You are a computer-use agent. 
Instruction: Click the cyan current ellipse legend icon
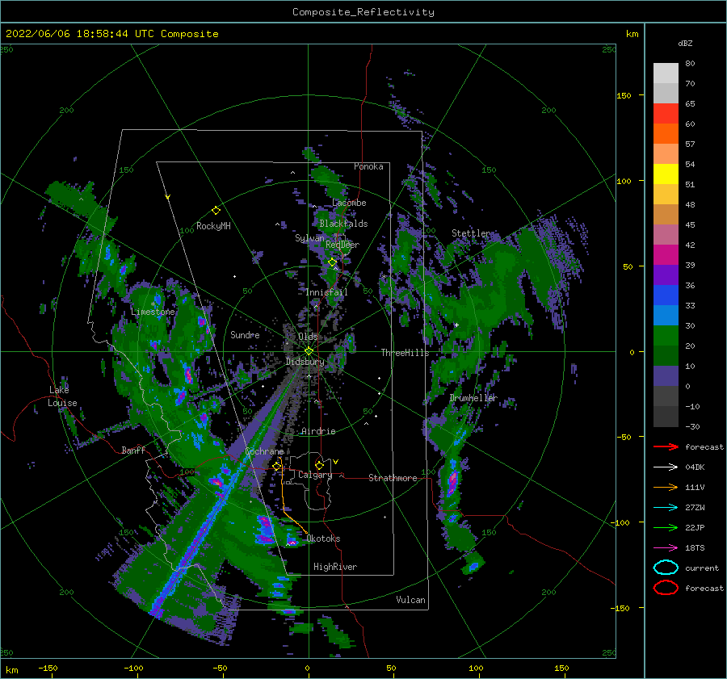666,568
